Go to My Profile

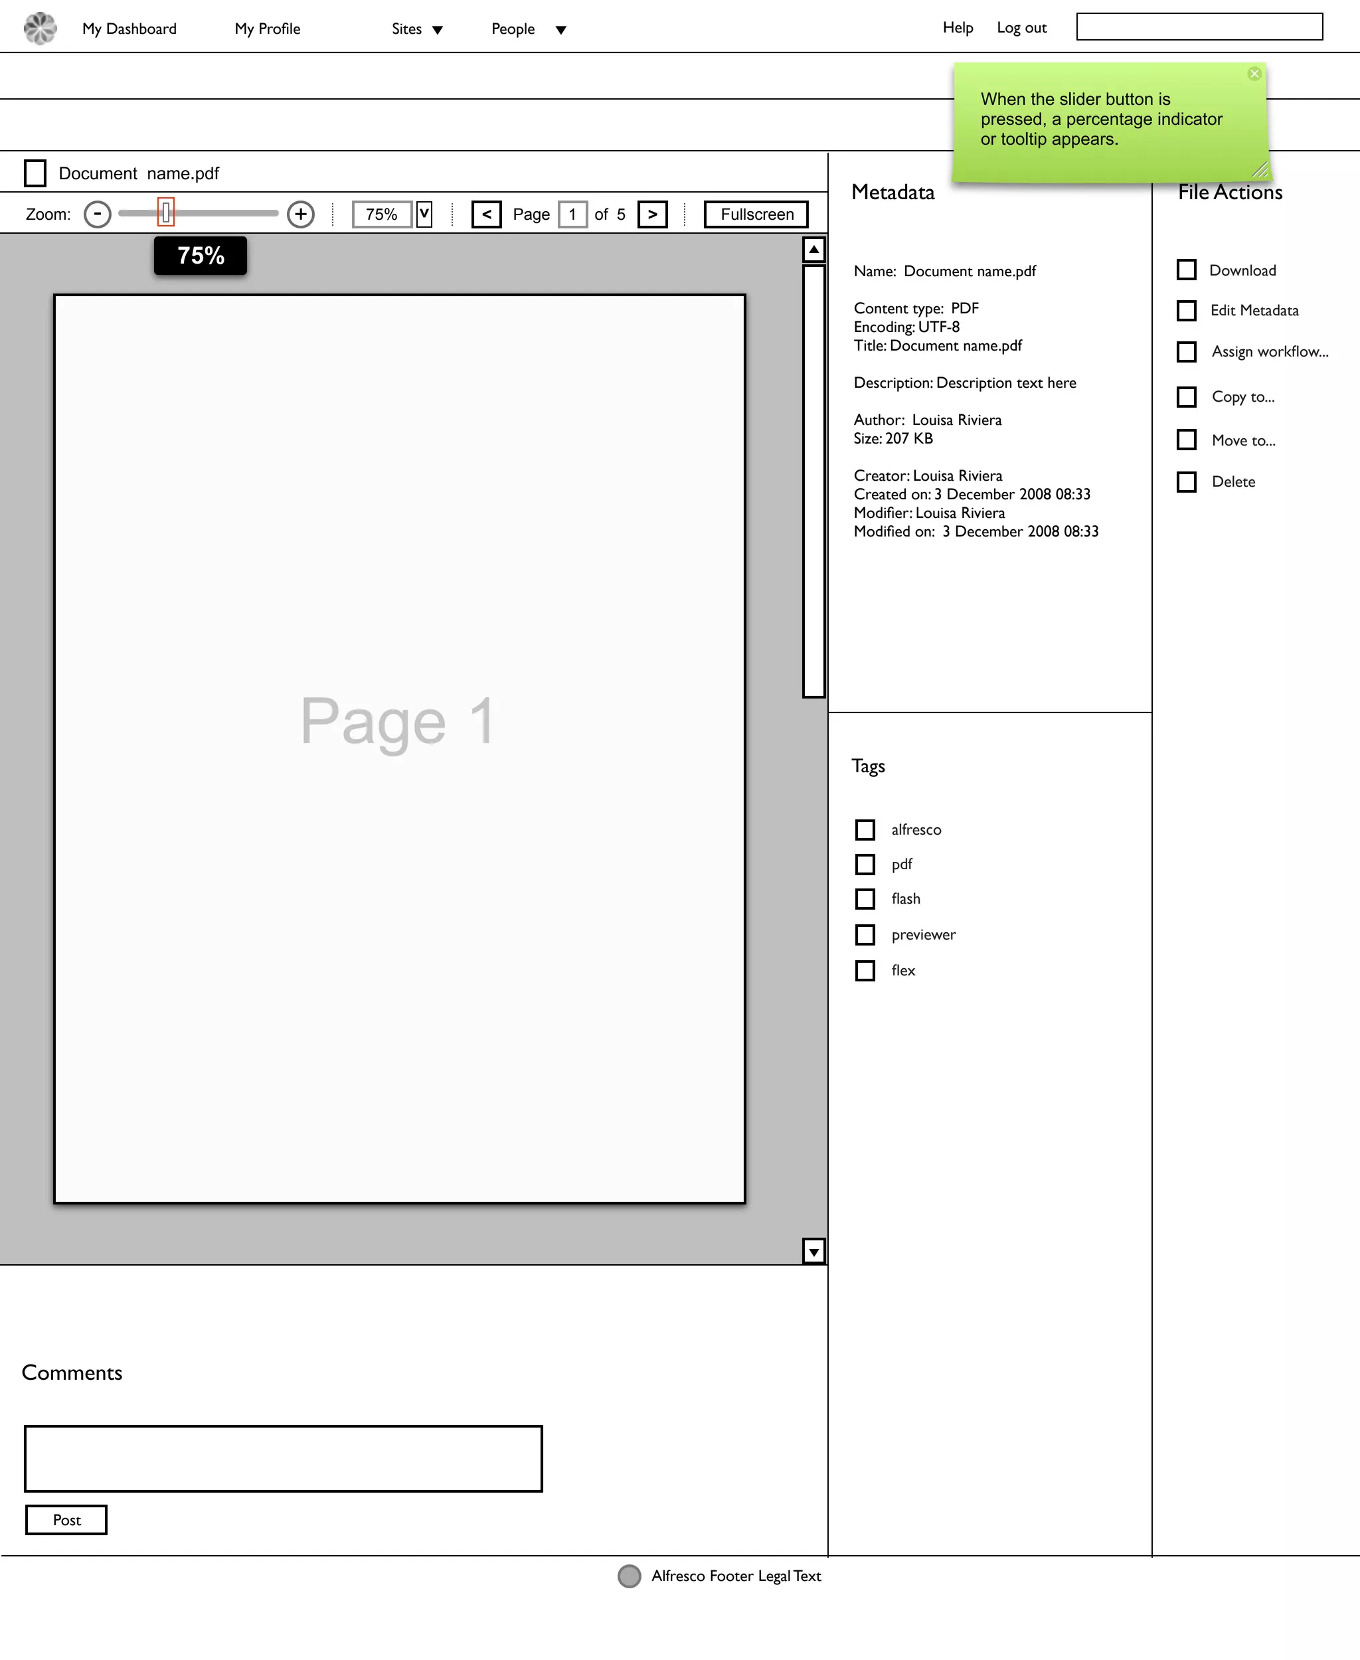[267, 29]
